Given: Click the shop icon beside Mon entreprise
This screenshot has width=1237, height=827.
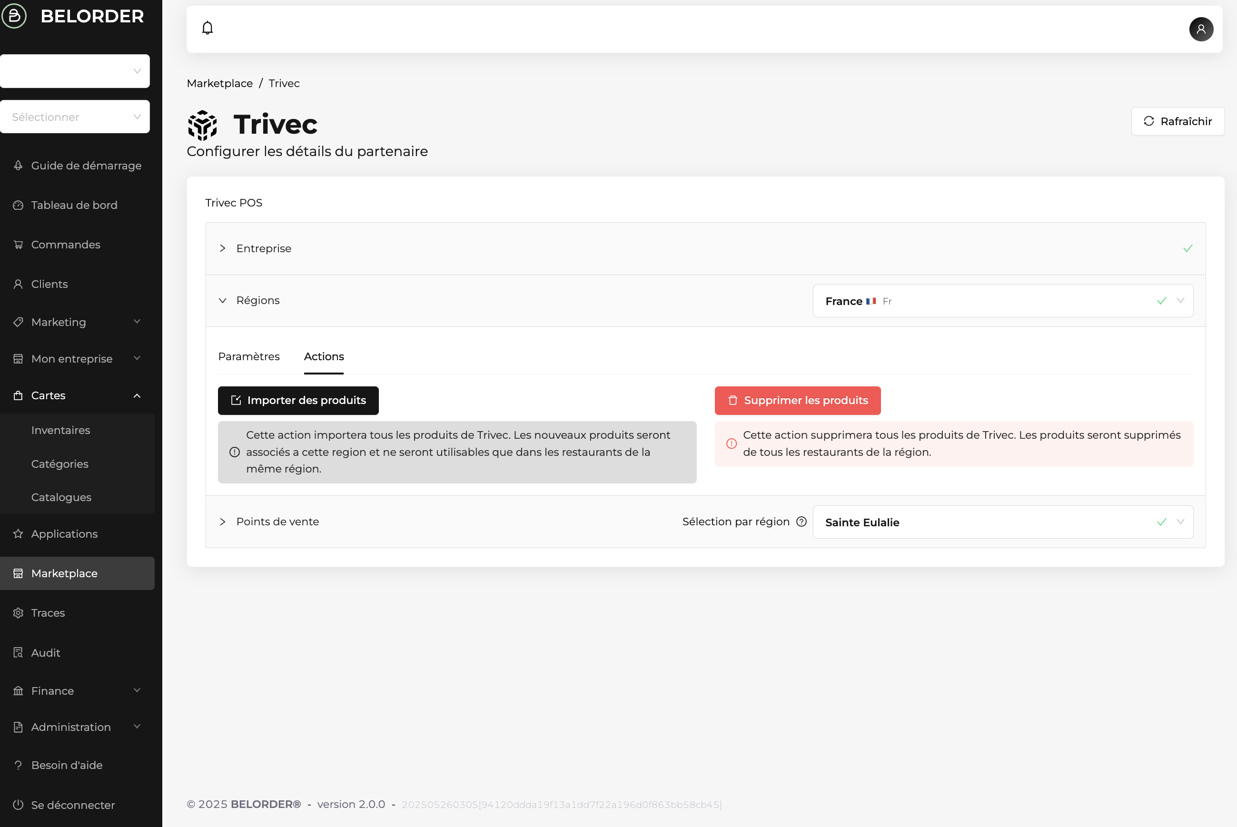Looking at the screenshot, I should 18,359.
